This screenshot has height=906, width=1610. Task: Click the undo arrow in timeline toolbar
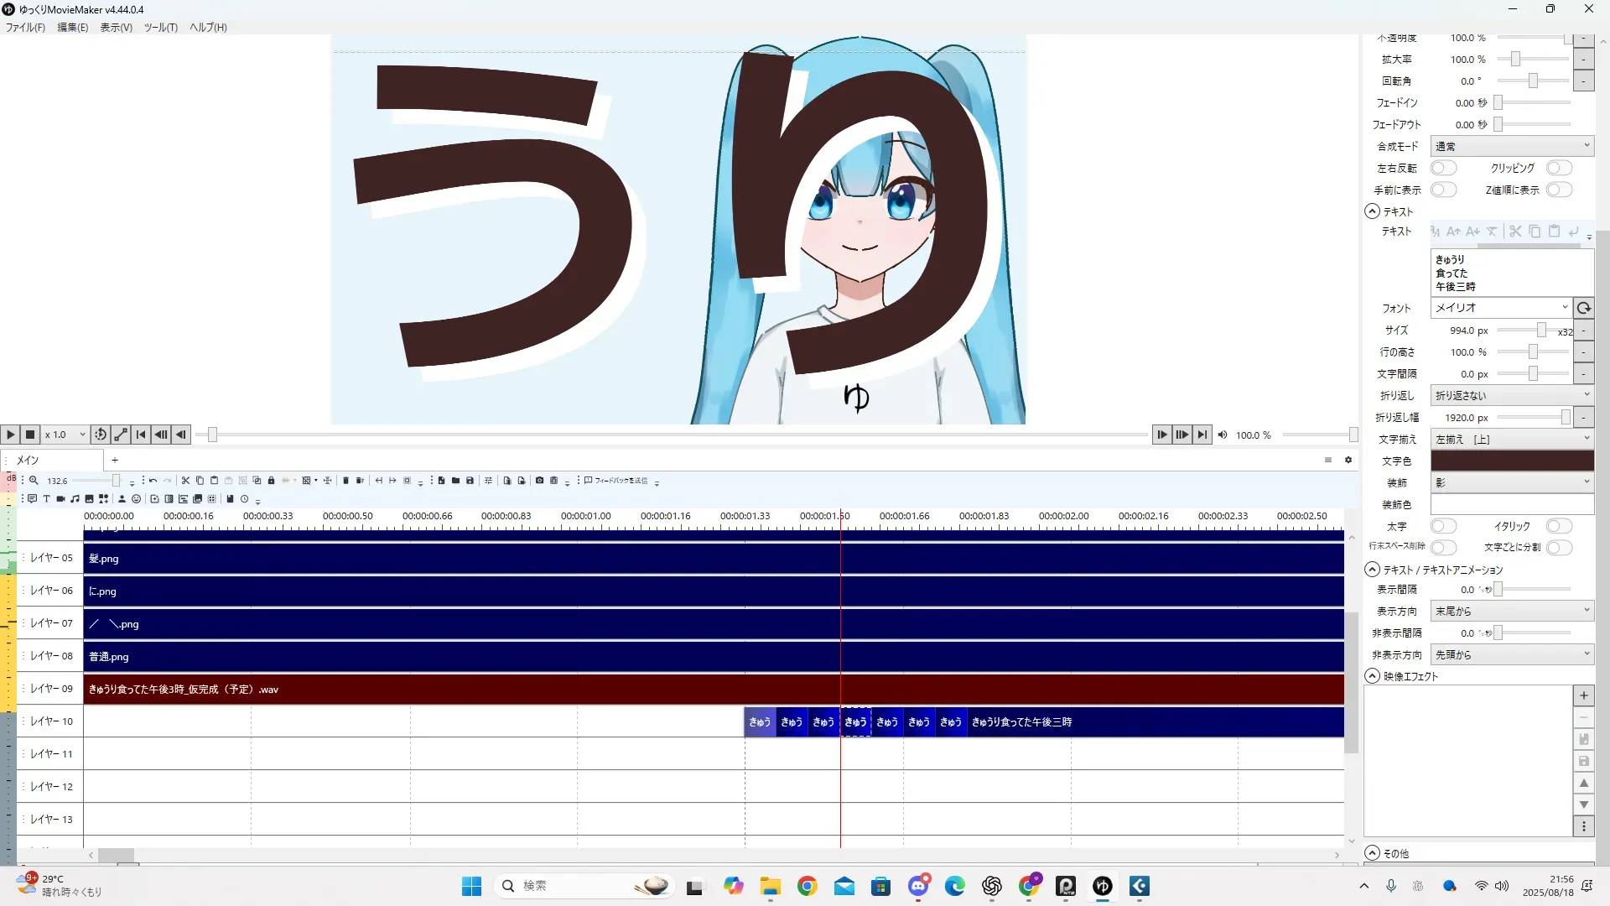point(153,481)
